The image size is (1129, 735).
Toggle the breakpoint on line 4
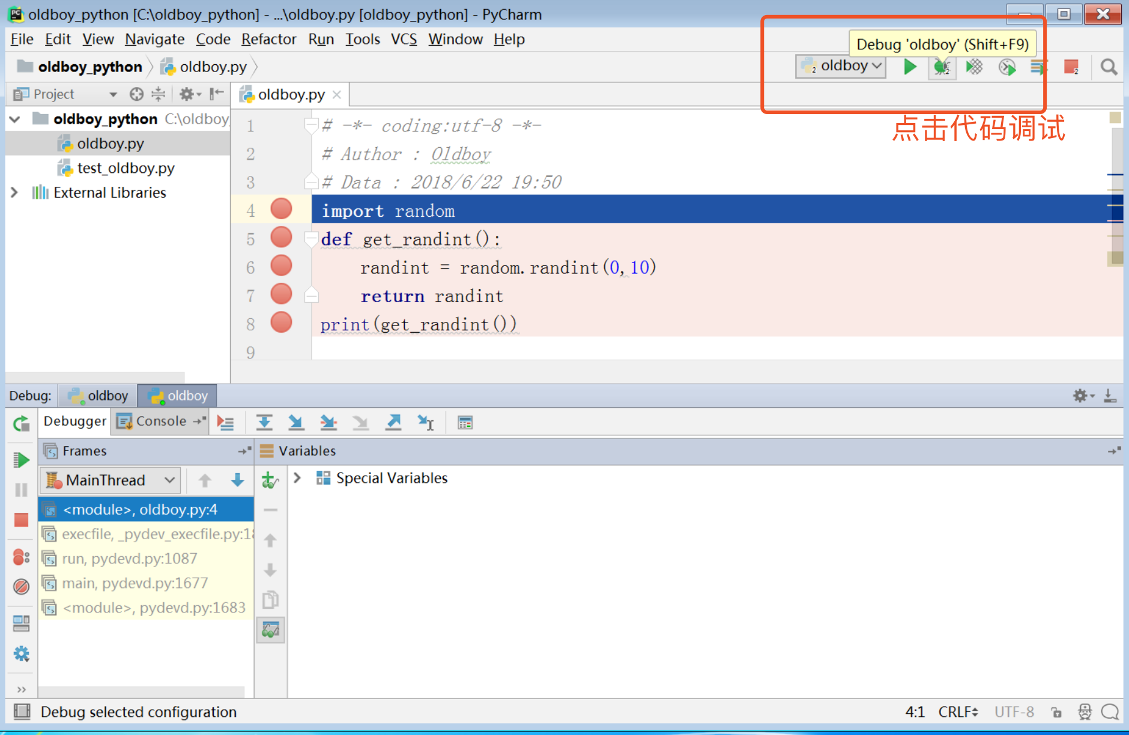281,209
